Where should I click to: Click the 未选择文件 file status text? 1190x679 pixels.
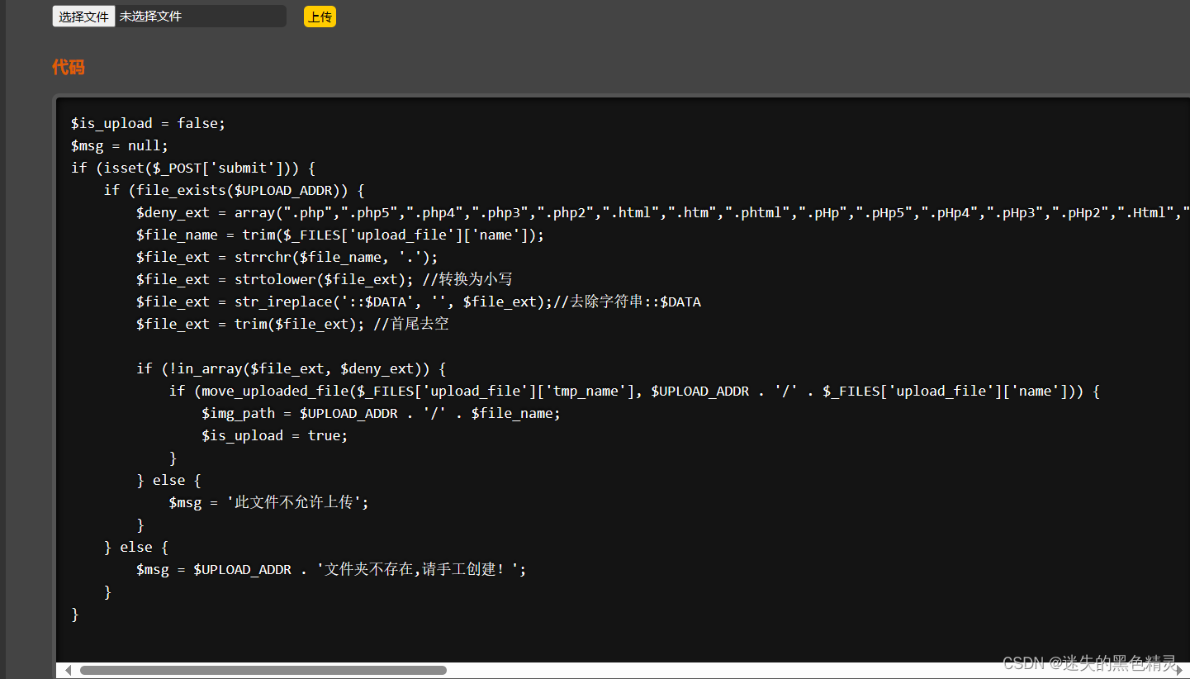[x=150, y=17]
